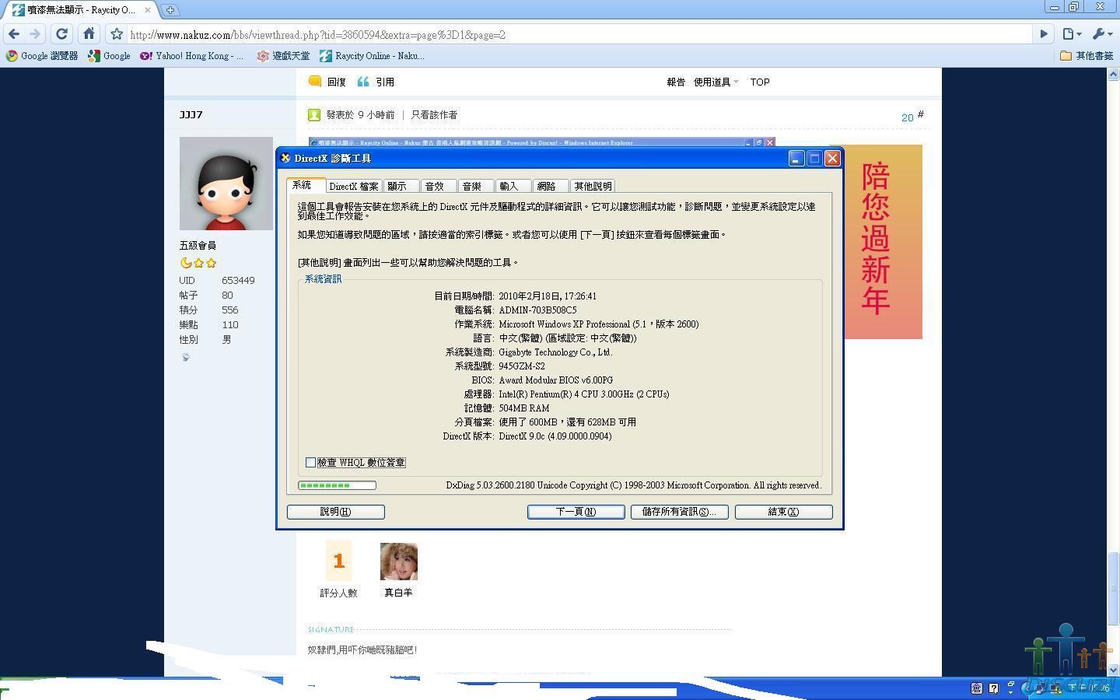
Task: Click the 引用 quote icon
Action: 363,82
